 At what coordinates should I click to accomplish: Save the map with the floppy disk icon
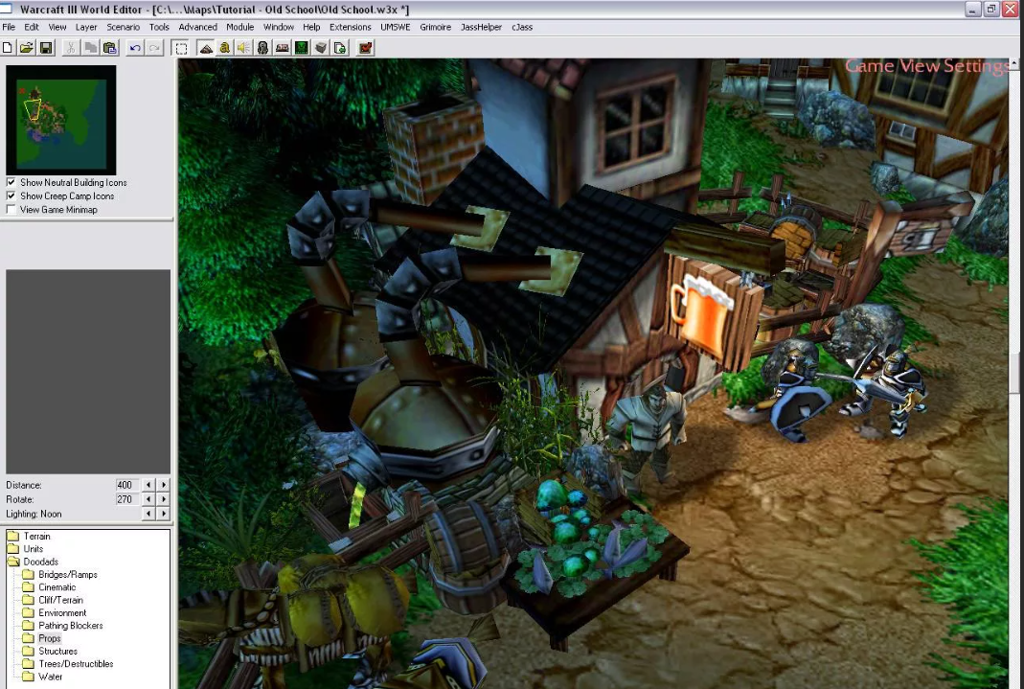(x=46, y=48)
